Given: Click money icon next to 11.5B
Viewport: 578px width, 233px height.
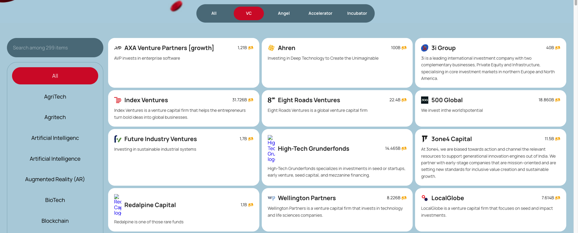Looking at the screenshot, I should coord(558,139).
